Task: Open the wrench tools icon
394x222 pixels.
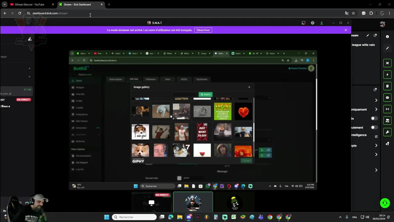Action: [x=387, y=132]
